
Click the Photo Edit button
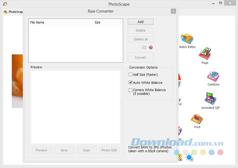(x=109, y=150)
